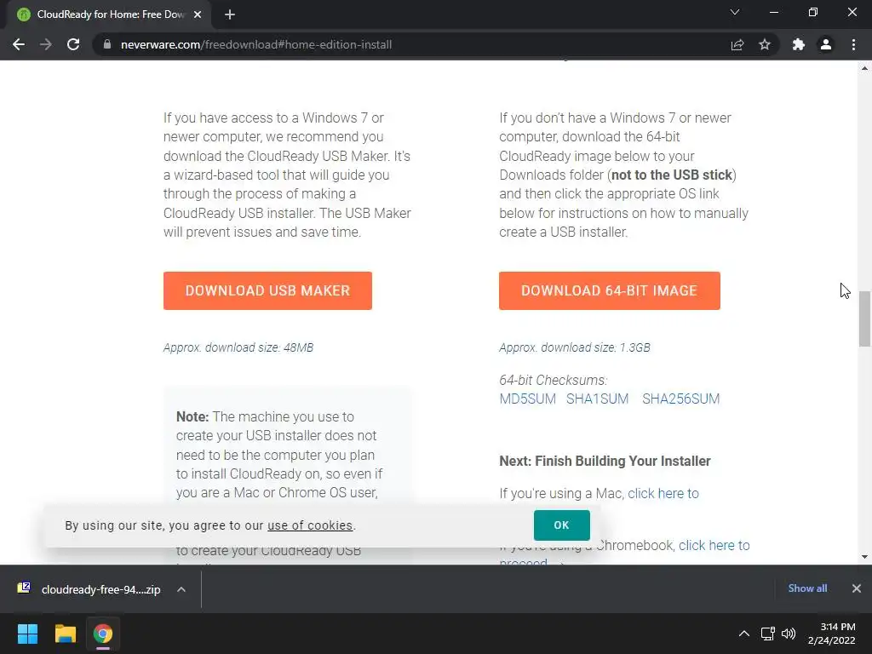Image resolution: width=872 pixels, height=654 pixels.
Task: Open the tab search chevron
Action: 735,12
